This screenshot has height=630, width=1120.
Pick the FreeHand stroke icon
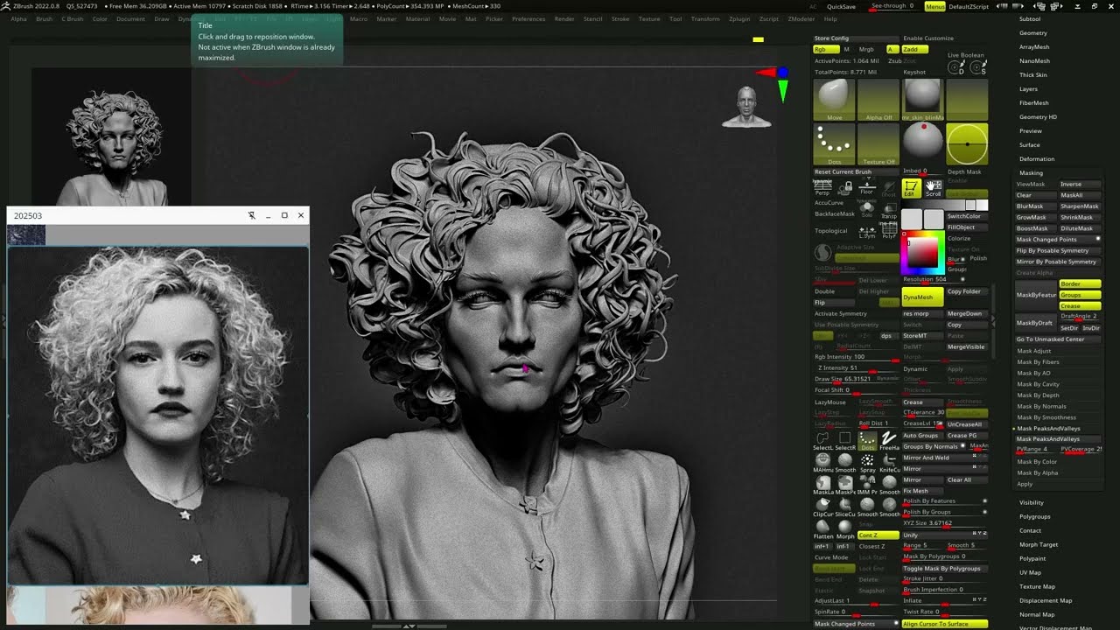pos(889,441)
